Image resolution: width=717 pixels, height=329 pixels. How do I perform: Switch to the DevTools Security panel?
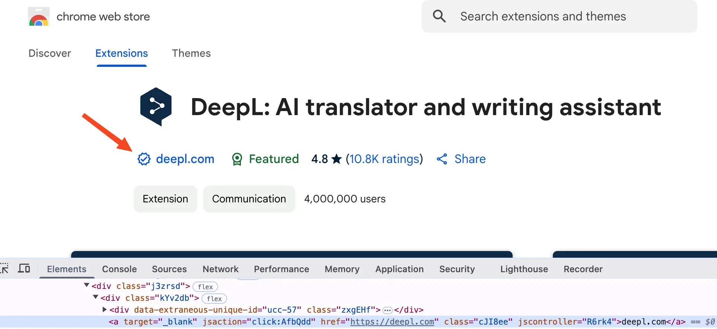click(x=457, y=269)
